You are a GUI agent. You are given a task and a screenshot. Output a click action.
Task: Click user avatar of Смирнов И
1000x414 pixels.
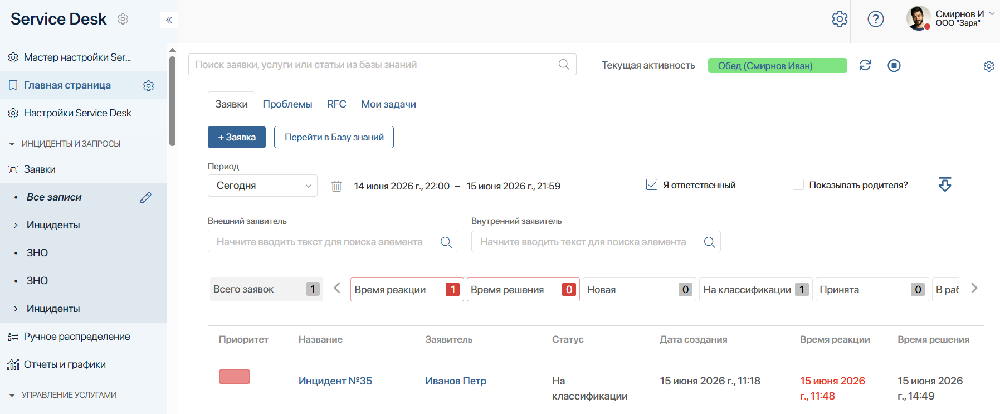[x=919, y=18]
